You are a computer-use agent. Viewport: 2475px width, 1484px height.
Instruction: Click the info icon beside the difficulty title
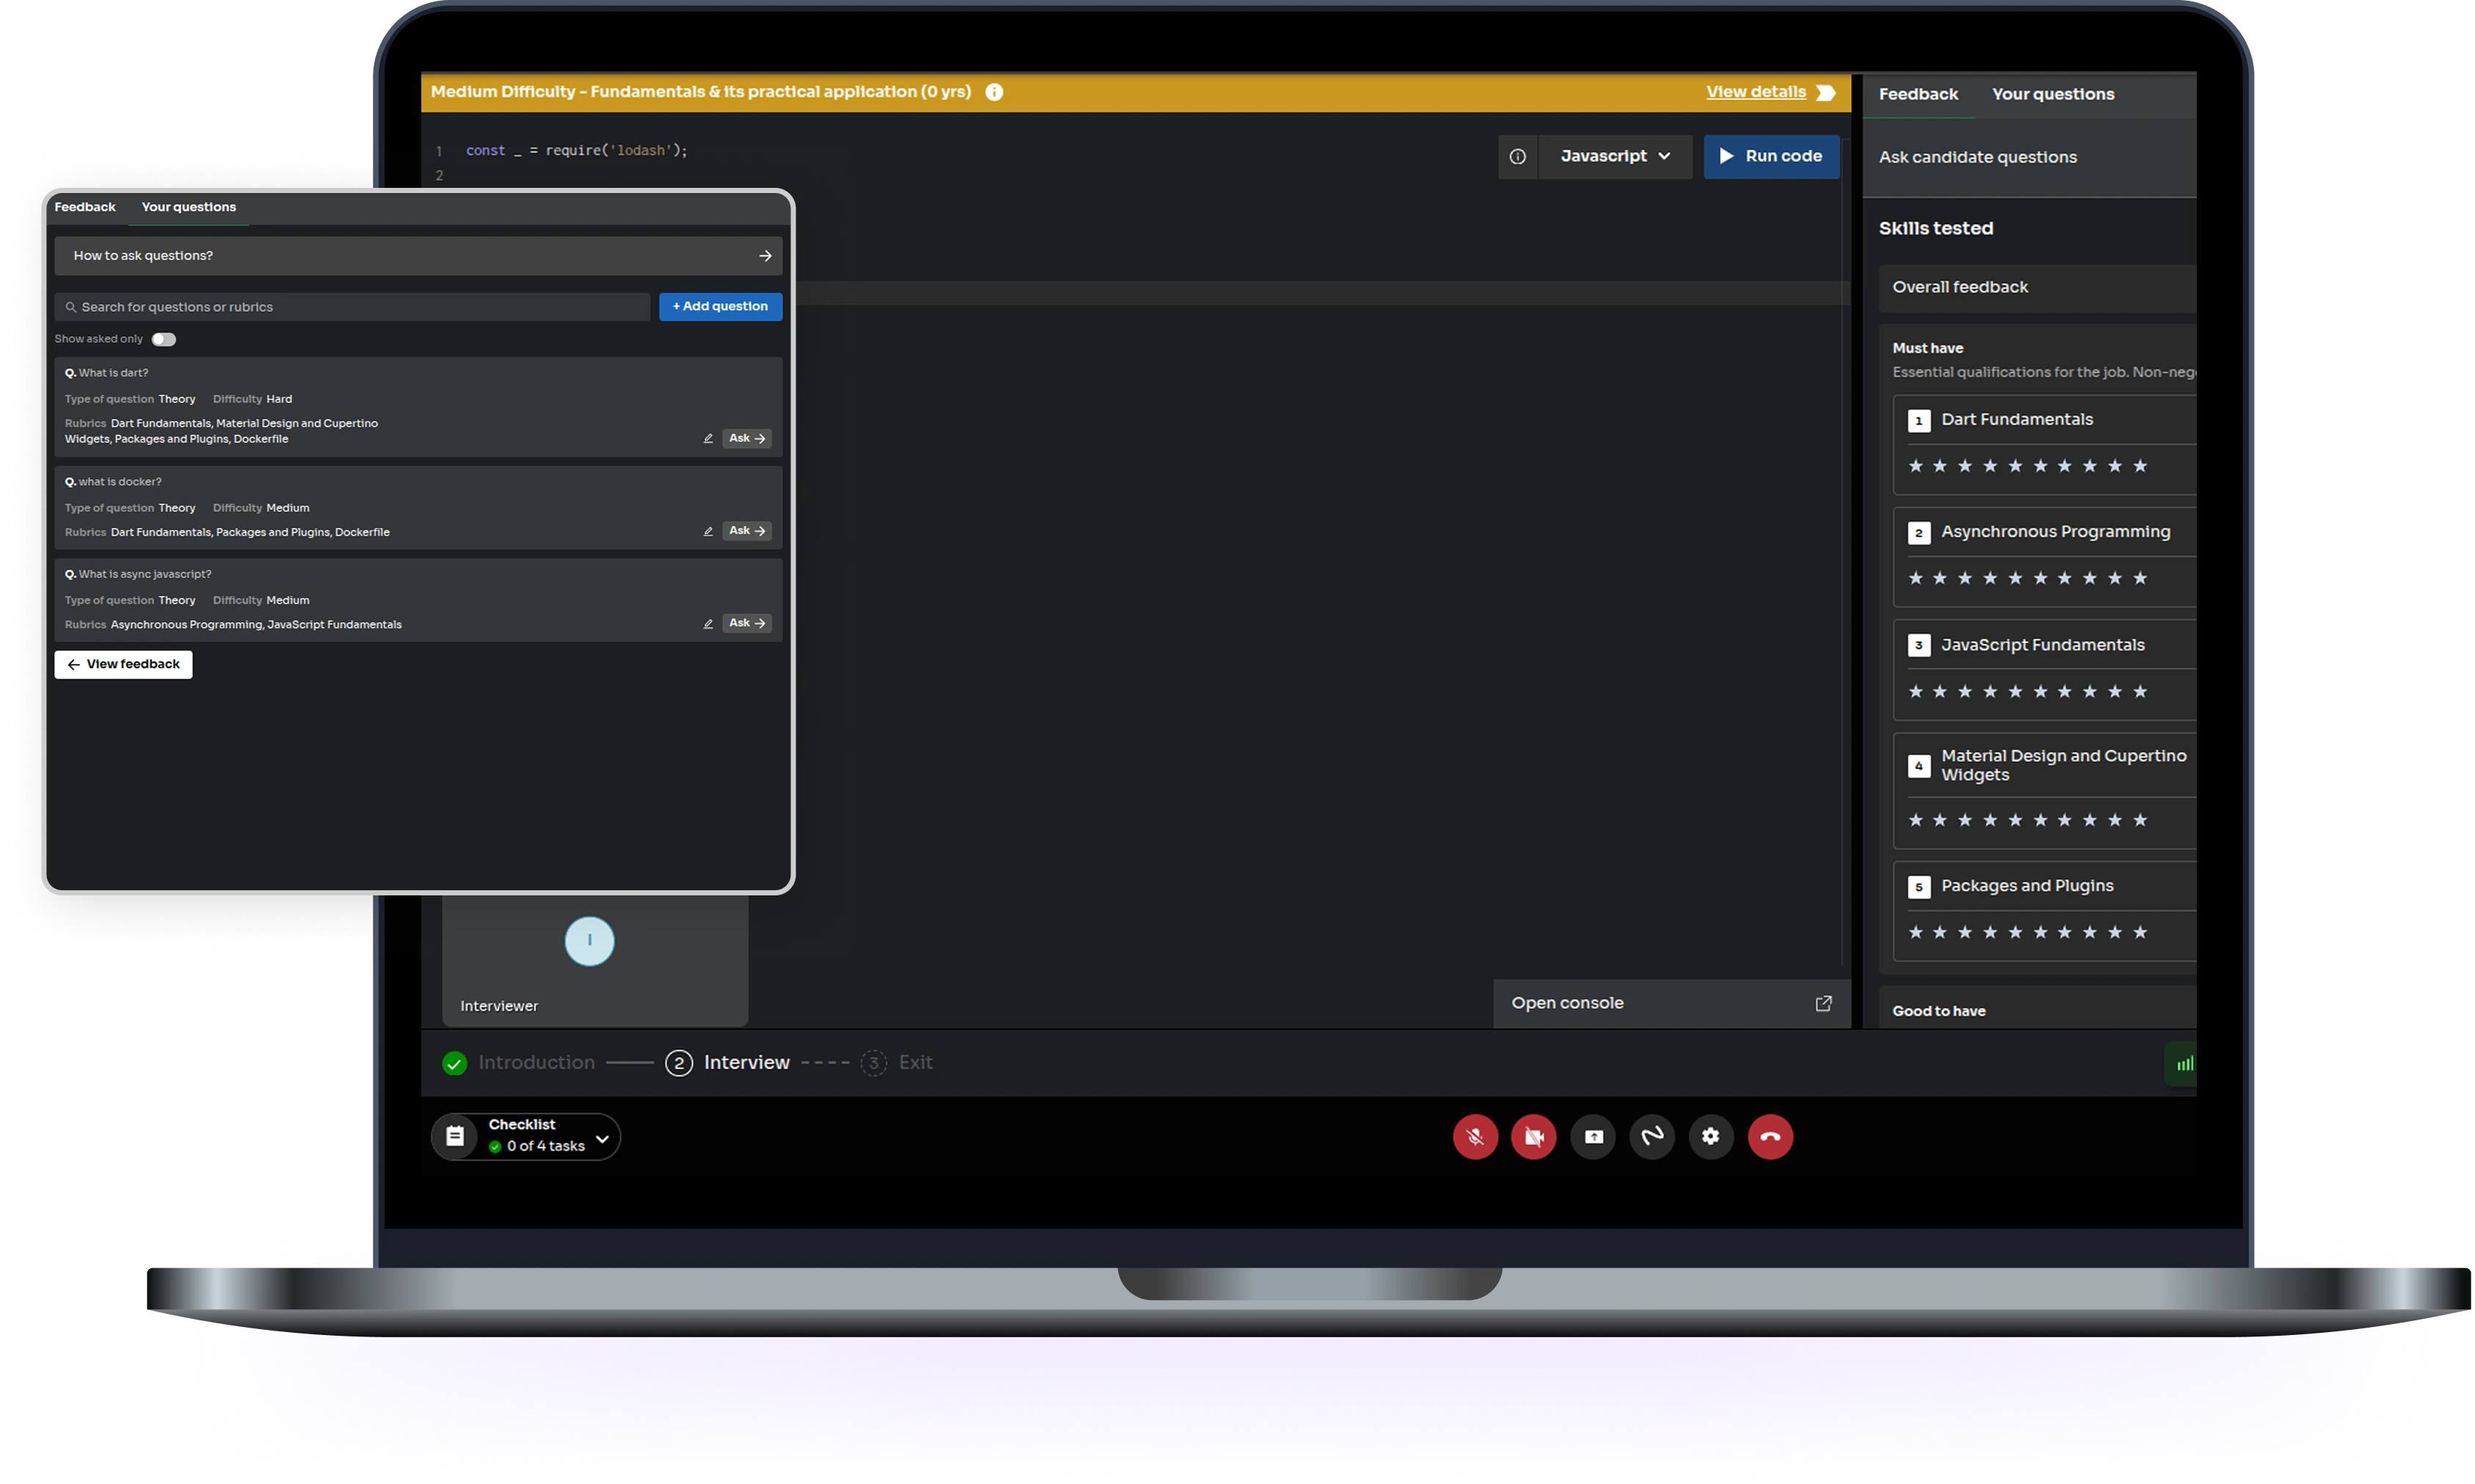pyautogui.click(x=994, y=92)
